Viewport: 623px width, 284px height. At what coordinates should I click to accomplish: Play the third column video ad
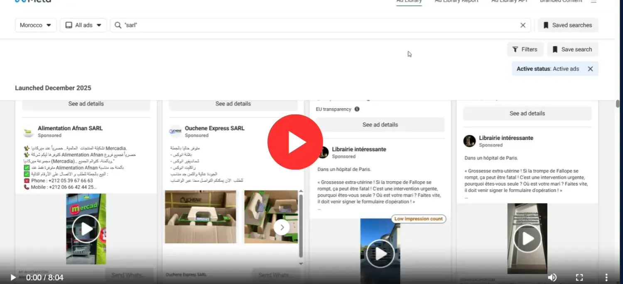[x=380, y=253]
